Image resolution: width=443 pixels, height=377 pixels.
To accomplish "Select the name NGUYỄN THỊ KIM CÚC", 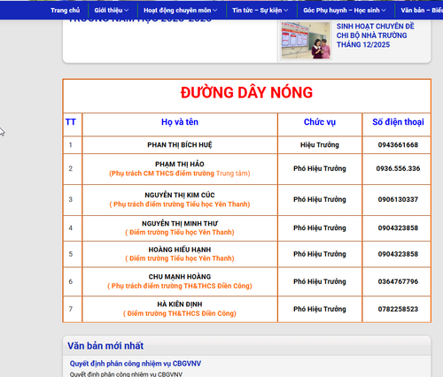I will pos(180,195).
